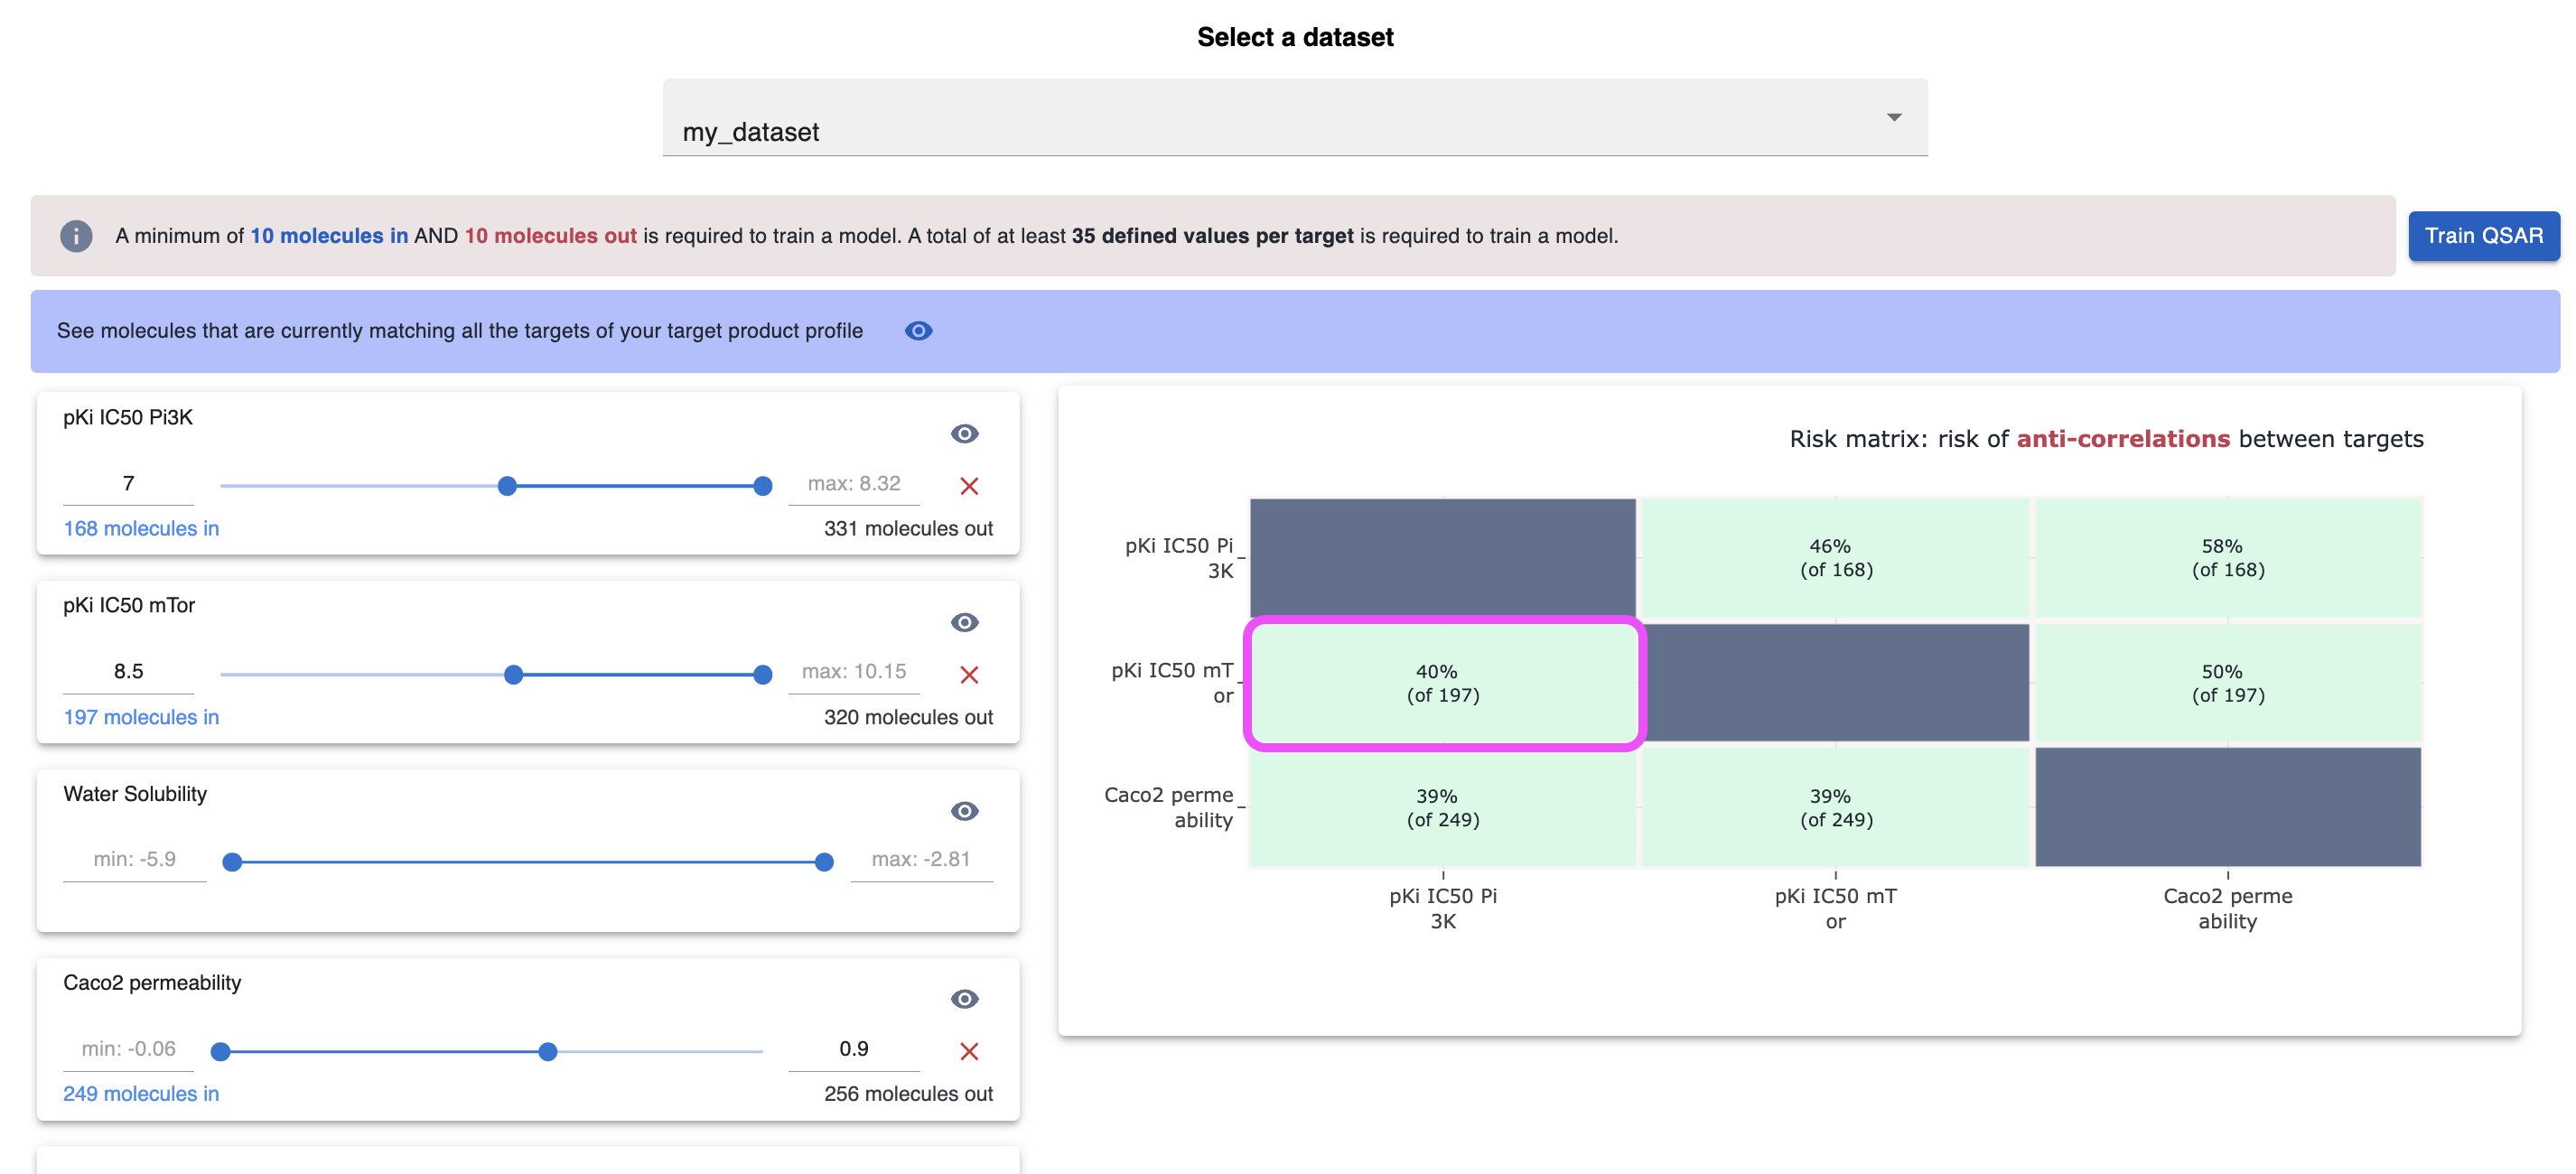The width and height of the screenshot is (2576, 1174).
Task: Toggle visibility eye for Caco2 permeability
Action: [964, 999]
